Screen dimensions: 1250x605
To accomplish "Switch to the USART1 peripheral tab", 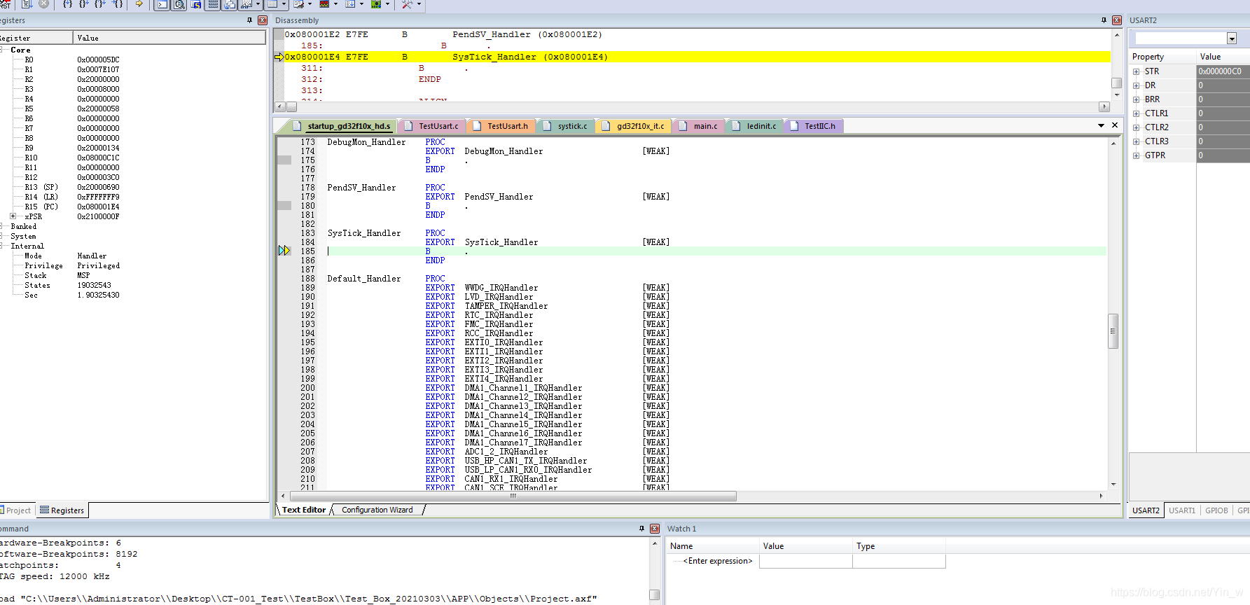I will pos(1182,510).
